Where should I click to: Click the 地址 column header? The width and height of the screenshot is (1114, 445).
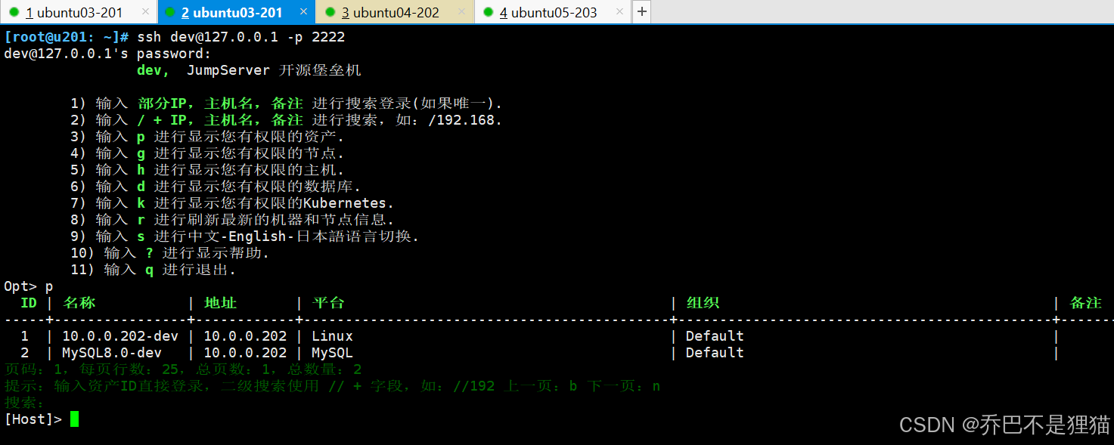click(220, 303)
